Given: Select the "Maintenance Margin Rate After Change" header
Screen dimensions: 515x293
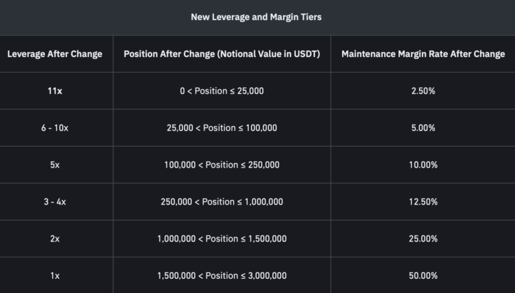Looking at the screenshot, I should click(423, 54).
